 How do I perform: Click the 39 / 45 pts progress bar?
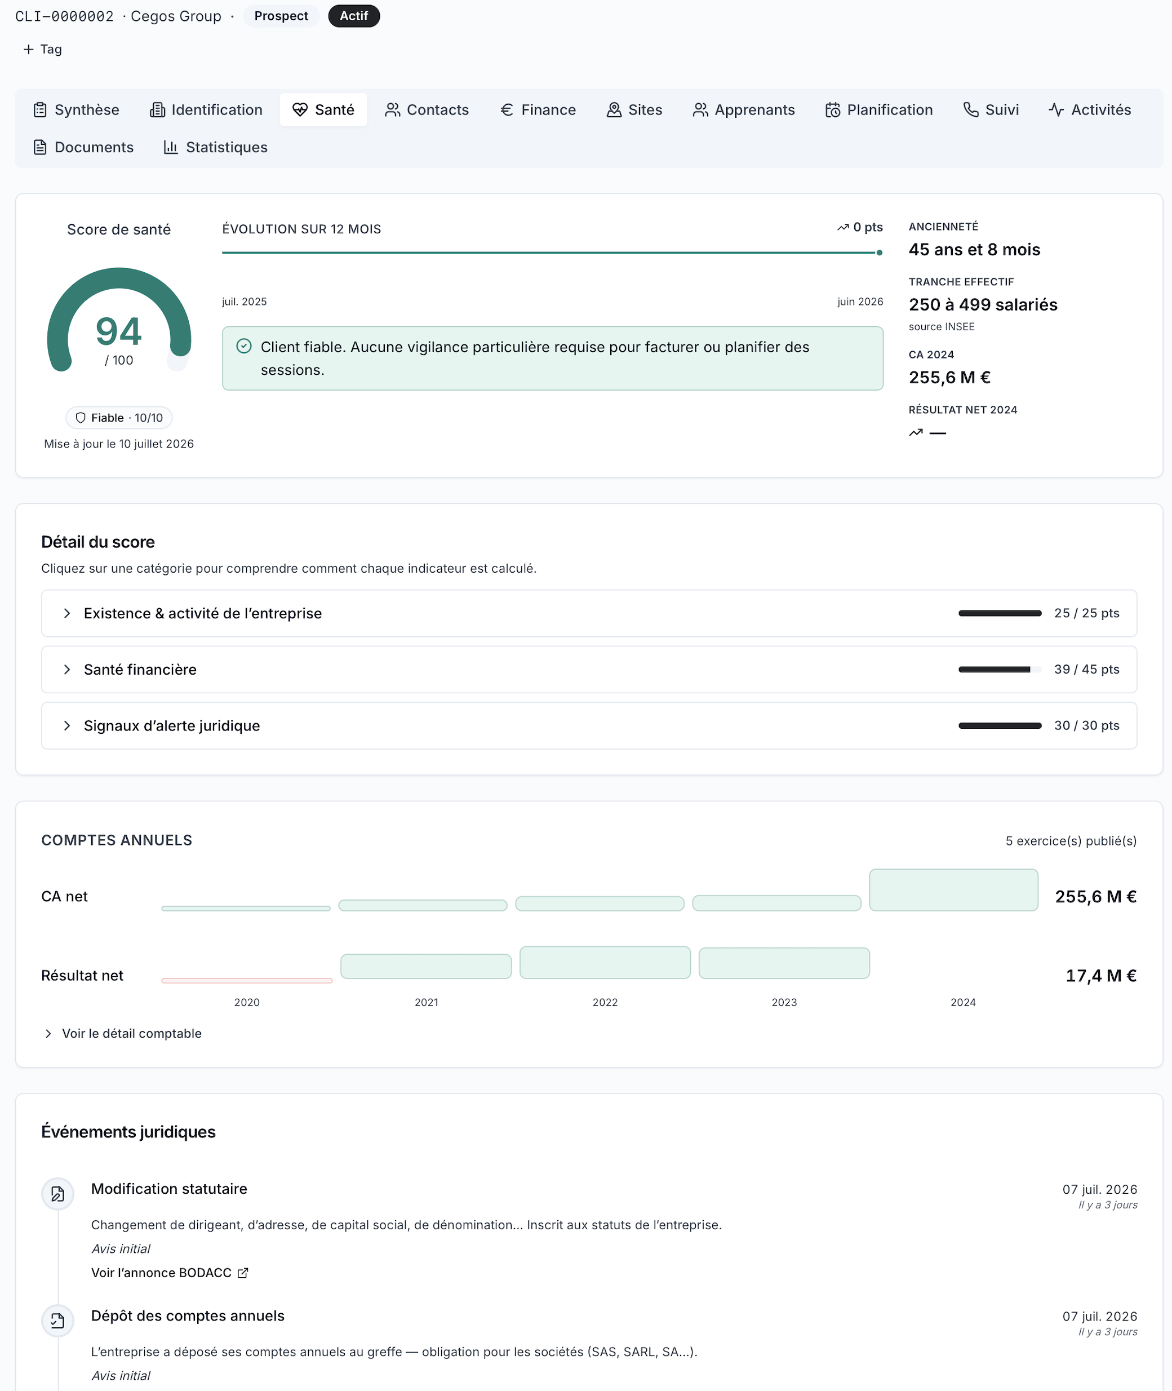(x=1000, y=669)
